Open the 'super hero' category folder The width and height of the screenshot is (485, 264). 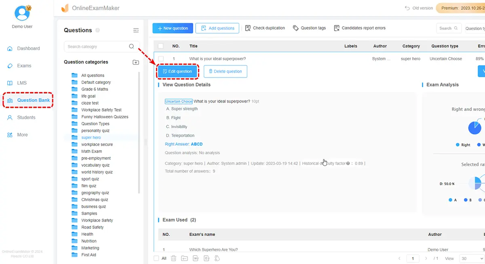91,138
